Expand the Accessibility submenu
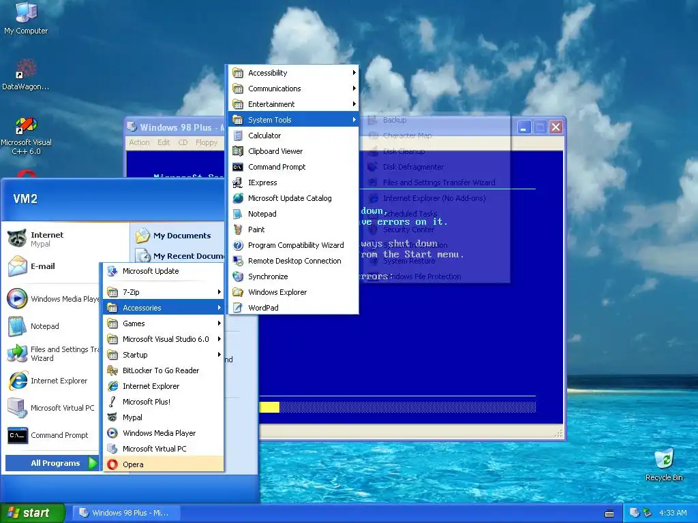698x523 pixels. click(293, 73)
